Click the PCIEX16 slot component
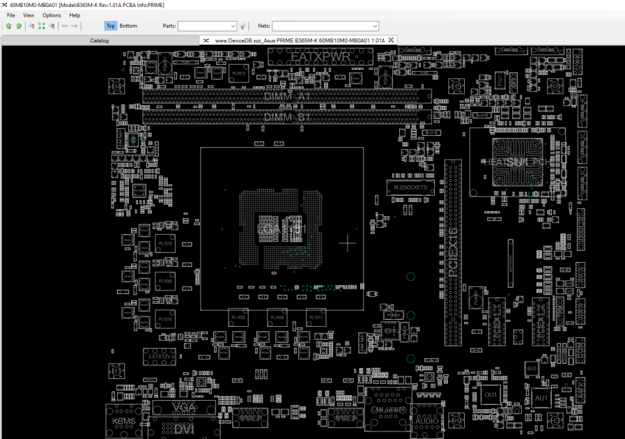Screen dimensions: 625x439 pos(453,252)
